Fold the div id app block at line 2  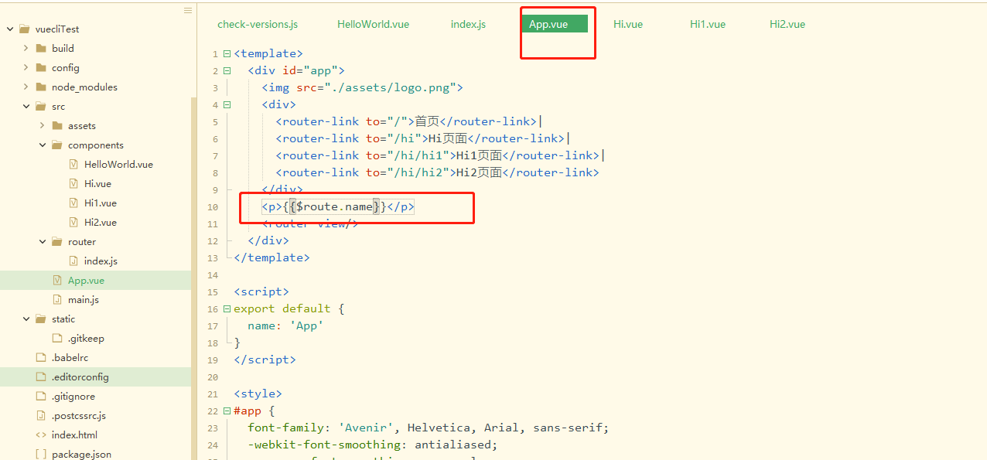click(227, 71)
